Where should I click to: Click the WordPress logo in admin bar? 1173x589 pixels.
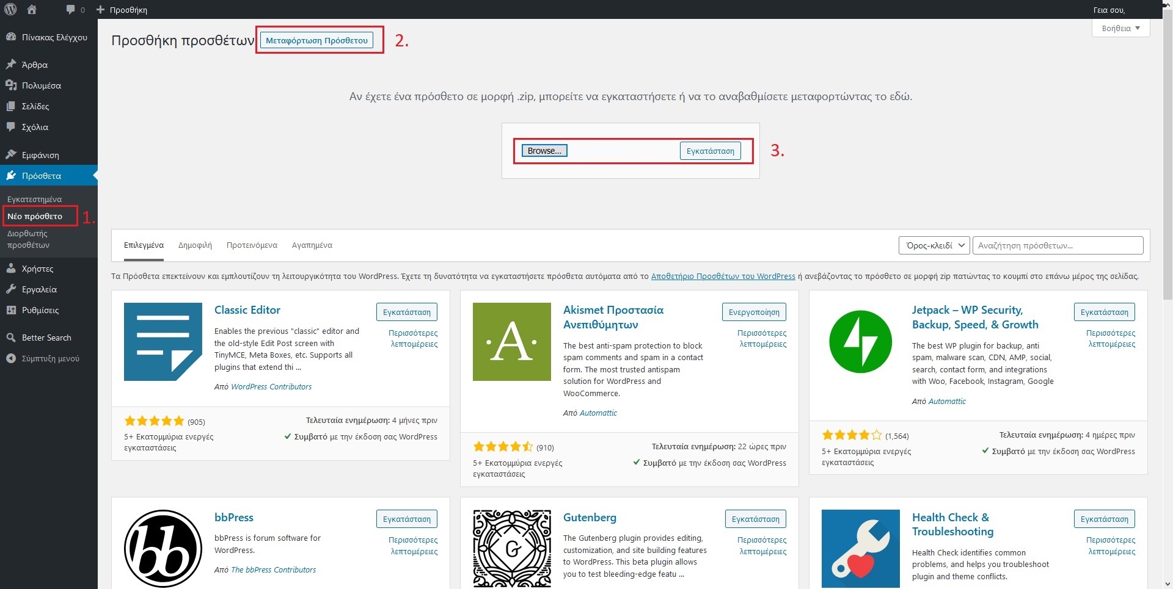[10, 9]
